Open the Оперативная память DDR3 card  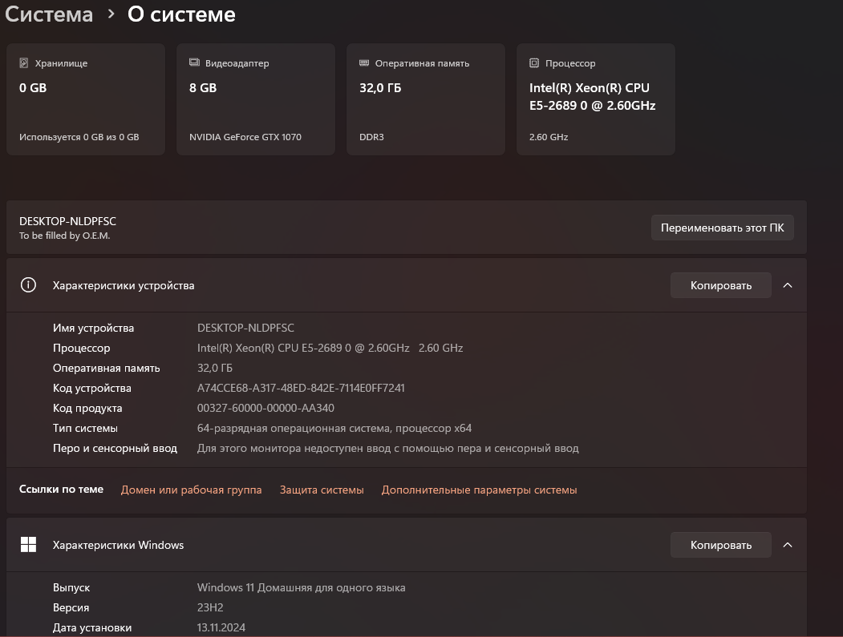point(426,99)
